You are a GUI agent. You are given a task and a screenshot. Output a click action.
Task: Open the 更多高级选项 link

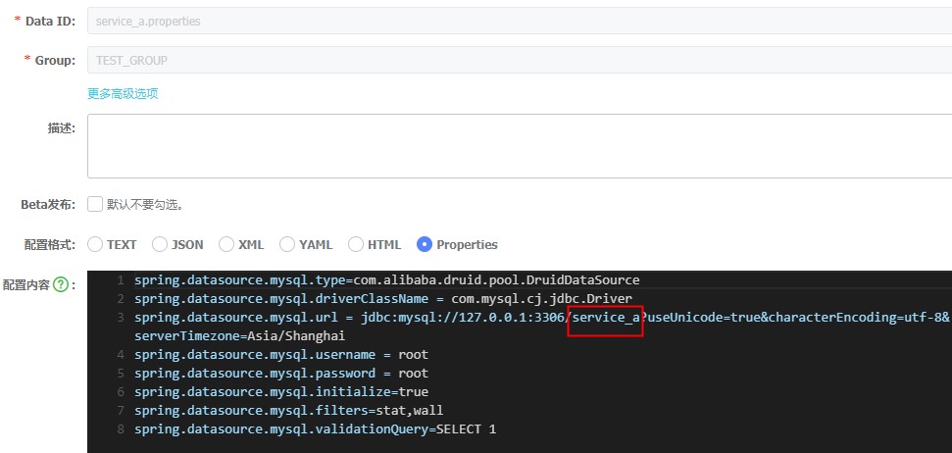123,94
